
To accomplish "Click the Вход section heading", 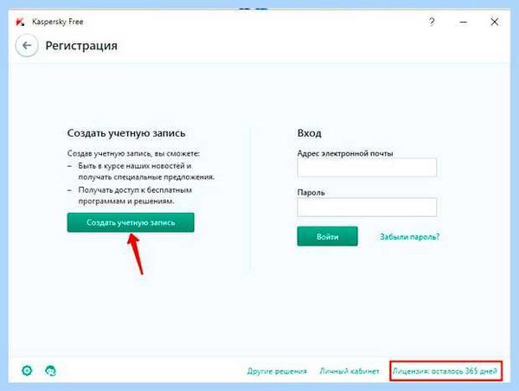I will pyautogui.click(x=309, y=133).
